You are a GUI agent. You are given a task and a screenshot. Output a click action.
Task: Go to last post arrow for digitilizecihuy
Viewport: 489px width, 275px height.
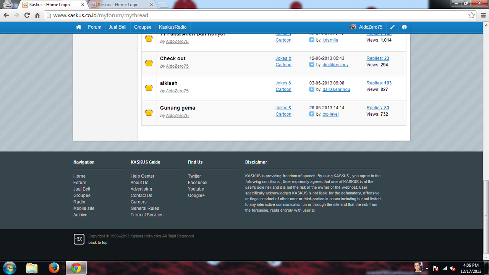(312, 65)
